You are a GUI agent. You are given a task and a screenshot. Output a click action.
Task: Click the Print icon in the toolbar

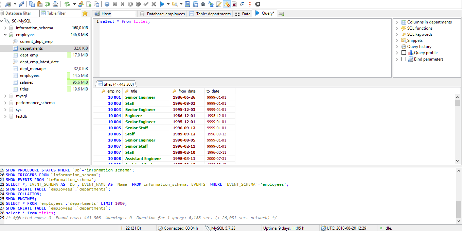coord(55,4)
